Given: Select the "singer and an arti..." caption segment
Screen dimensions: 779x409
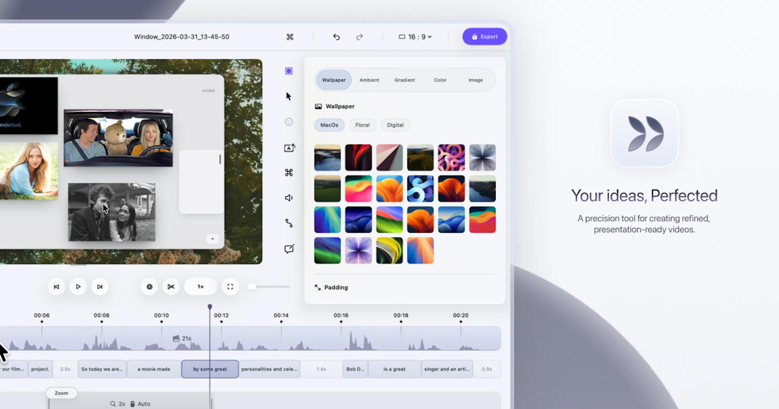Looking at the screenshot, I should (x=447, y=369).
